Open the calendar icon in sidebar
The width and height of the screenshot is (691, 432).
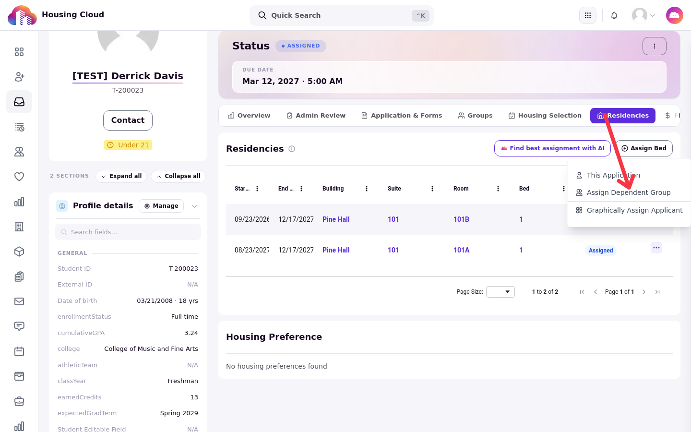tap(19, 351)
